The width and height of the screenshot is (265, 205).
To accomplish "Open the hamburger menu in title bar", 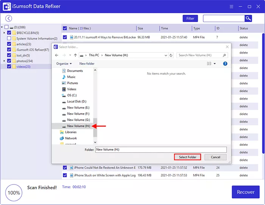I will point(232,6).
